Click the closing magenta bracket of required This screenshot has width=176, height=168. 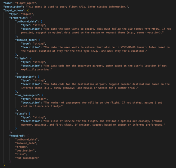[x=10, y=162]
